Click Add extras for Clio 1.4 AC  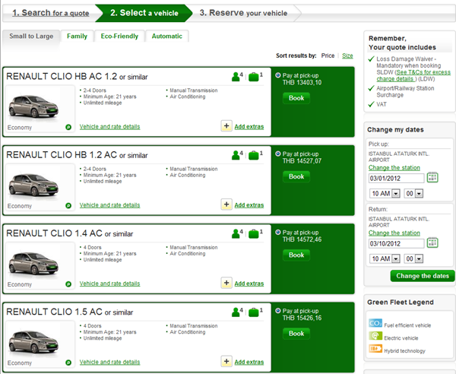[249, 284]
